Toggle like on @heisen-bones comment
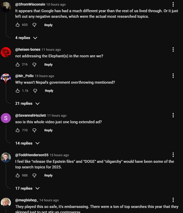 (18, 64)
